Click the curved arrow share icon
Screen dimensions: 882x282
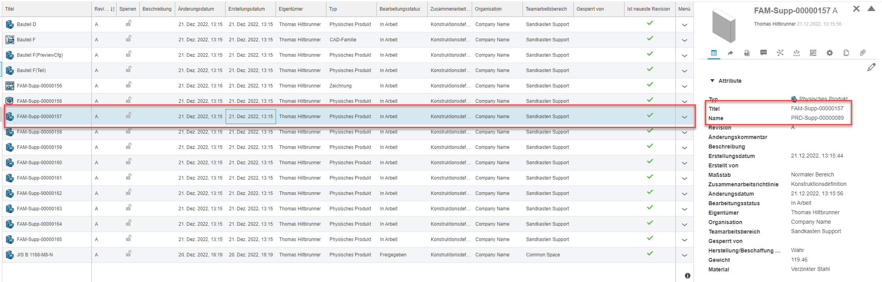[730, 53]
